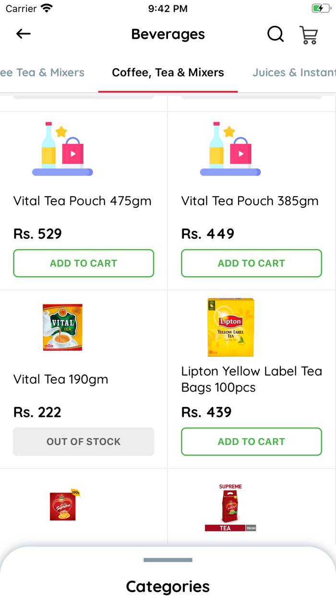336x597 pixels.
Task: Tap the battery indicator
Action: tap(320, 8)
